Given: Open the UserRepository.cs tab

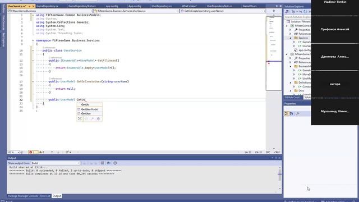Looking at the screenshot, I should click(162, 6).
